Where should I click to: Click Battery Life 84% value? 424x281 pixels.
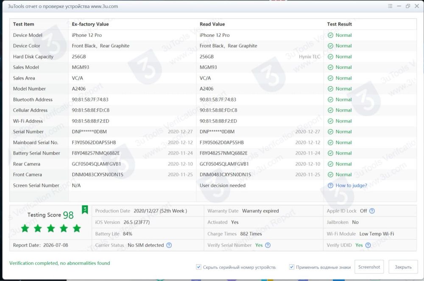tap(128, 234)
